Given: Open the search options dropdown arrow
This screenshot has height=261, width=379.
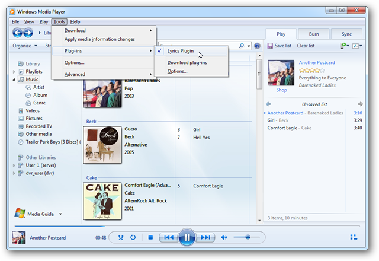Looking at the screenshot, I should 249,46.
